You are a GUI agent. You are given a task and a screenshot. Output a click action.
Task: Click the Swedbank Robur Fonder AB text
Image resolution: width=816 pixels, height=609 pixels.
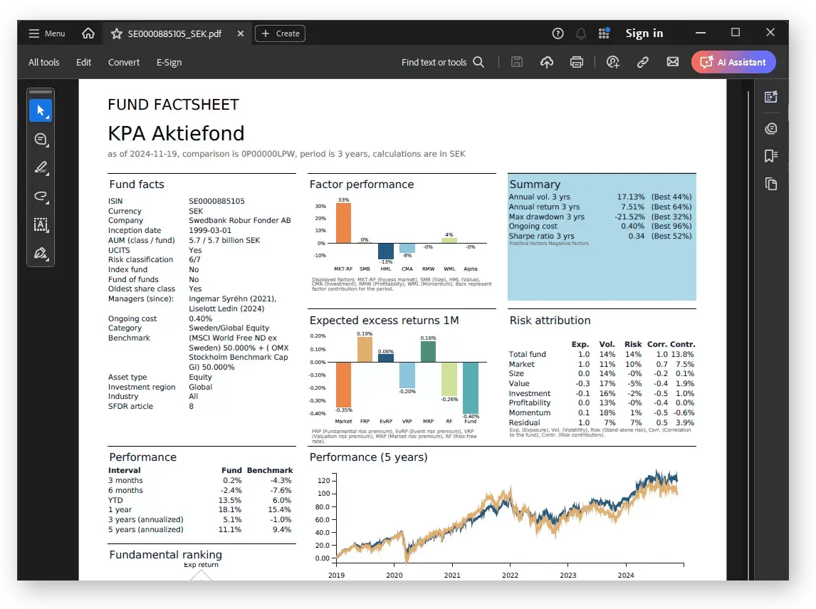pos(239,220)
